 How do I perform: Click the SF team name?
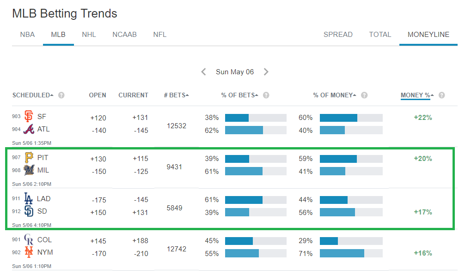42,117
